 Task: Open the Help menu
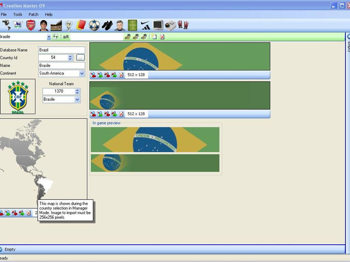point(49,15)
